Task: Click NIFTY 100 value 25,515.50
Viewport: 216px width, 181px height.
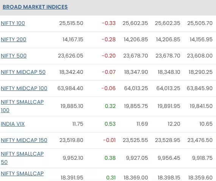Action: pyautogui.click(x=71, y=23)
